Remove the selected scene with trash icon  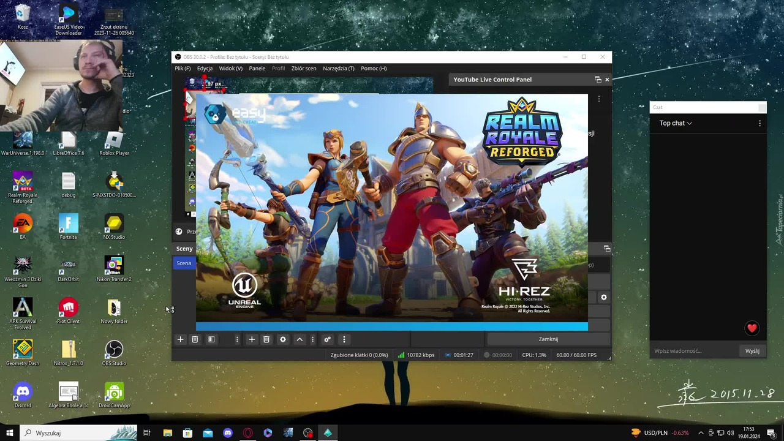tap(195, 339)
